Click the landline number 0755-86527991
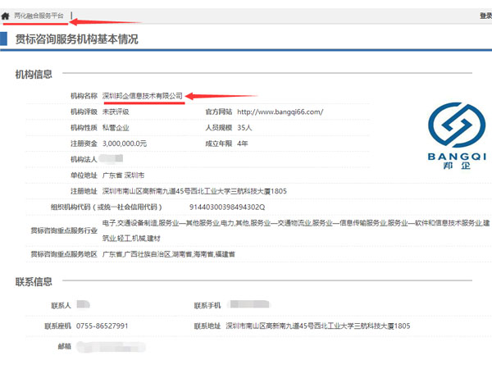This screenshot has width=492, height=369. [102, 326]
